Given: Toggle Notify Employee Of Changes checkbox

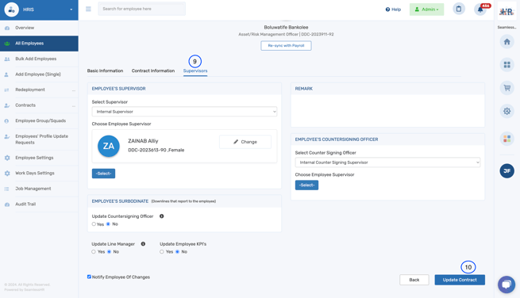Looking at the screenshot, I should pos(89,277).
